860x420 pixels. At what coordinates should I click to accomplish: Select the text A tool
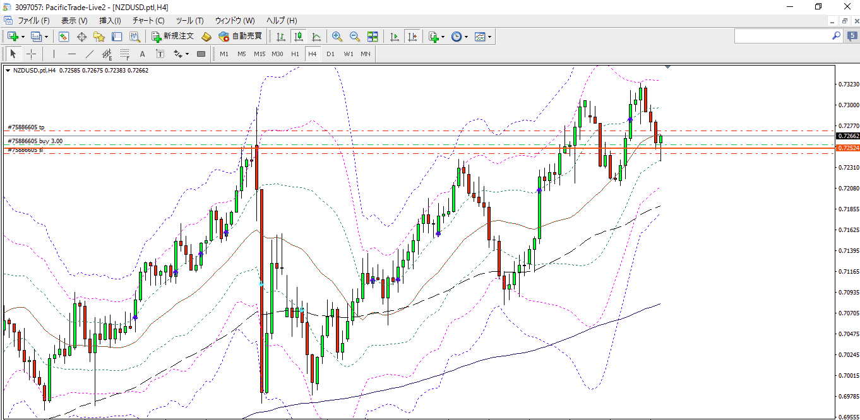143,54
